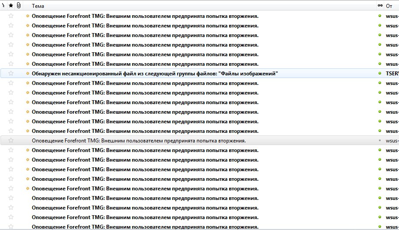Click the read-status glasses column header
The width and height of the screenshot is (399, 230).
[x=380, y=6]
